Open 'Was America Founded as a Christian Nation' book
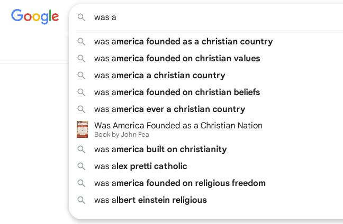The height and width of the screenshot is (224, 343). [x=178, y=126]
